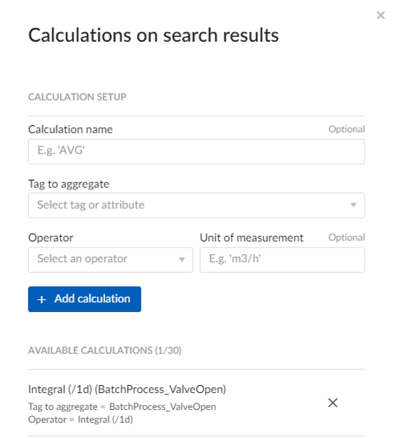Close the Calculations on search results dialog
The width and height of the screenshot is (397, 438).
click(381, 15)
